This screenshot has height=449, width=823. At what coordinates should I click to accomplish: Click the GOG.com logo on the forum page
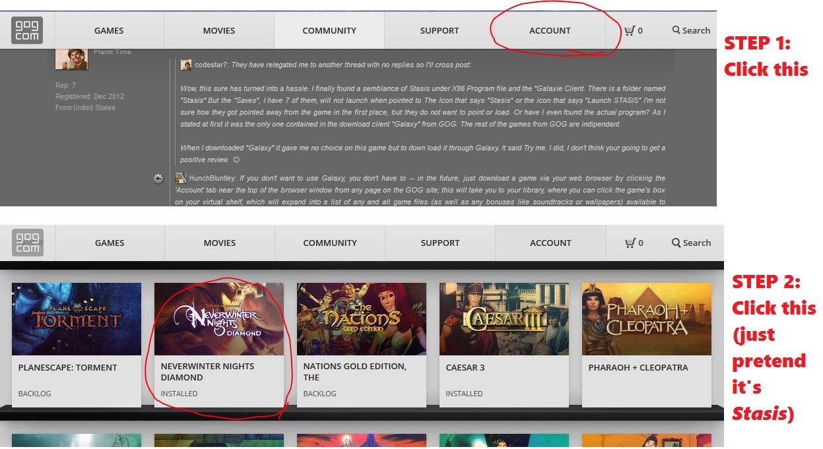click(x=27, y=30)
